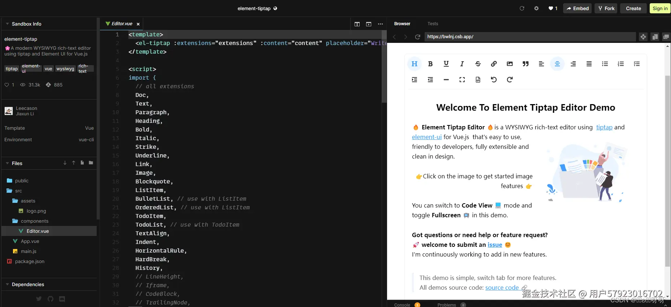
Task: Open the Heading formatting option
Action: 415,64
